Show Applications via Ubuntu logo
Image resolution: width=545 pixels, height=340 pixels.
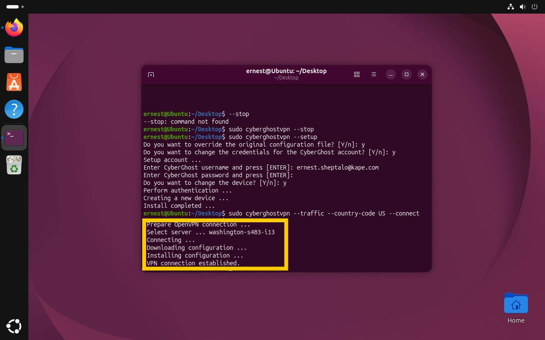[x=14, y=326]
